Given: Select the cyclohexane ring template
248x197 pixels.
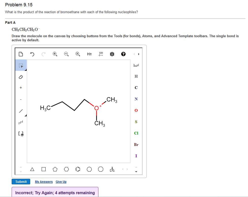Looking at the screenshot, I should pos(66,169).
